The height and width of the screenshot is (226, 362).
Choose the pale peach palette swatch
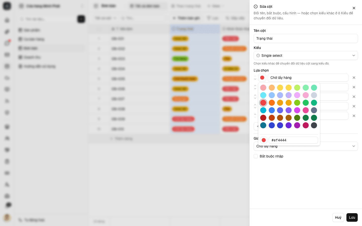[272, 88]
